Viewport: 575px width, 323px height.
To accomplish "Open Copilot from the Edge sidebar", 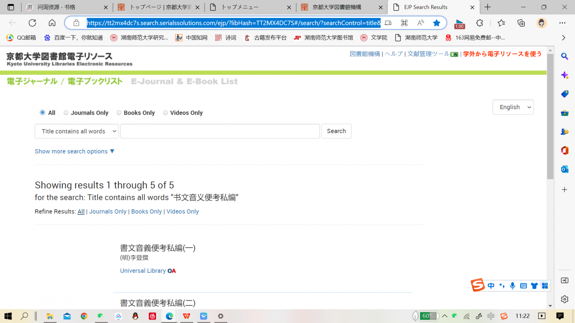I will (564, 75).
